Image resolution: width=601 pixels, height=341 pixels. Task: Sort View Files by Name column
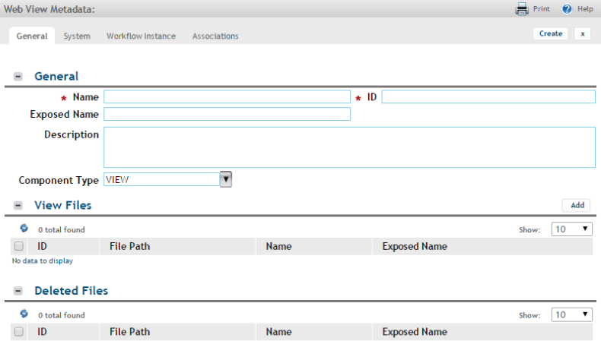click(278, 246)
